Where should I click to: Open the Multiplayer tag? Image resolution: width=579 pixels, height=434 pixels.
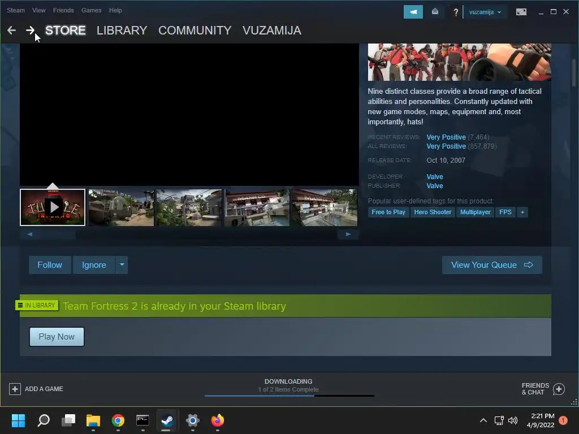coord(475,212)
